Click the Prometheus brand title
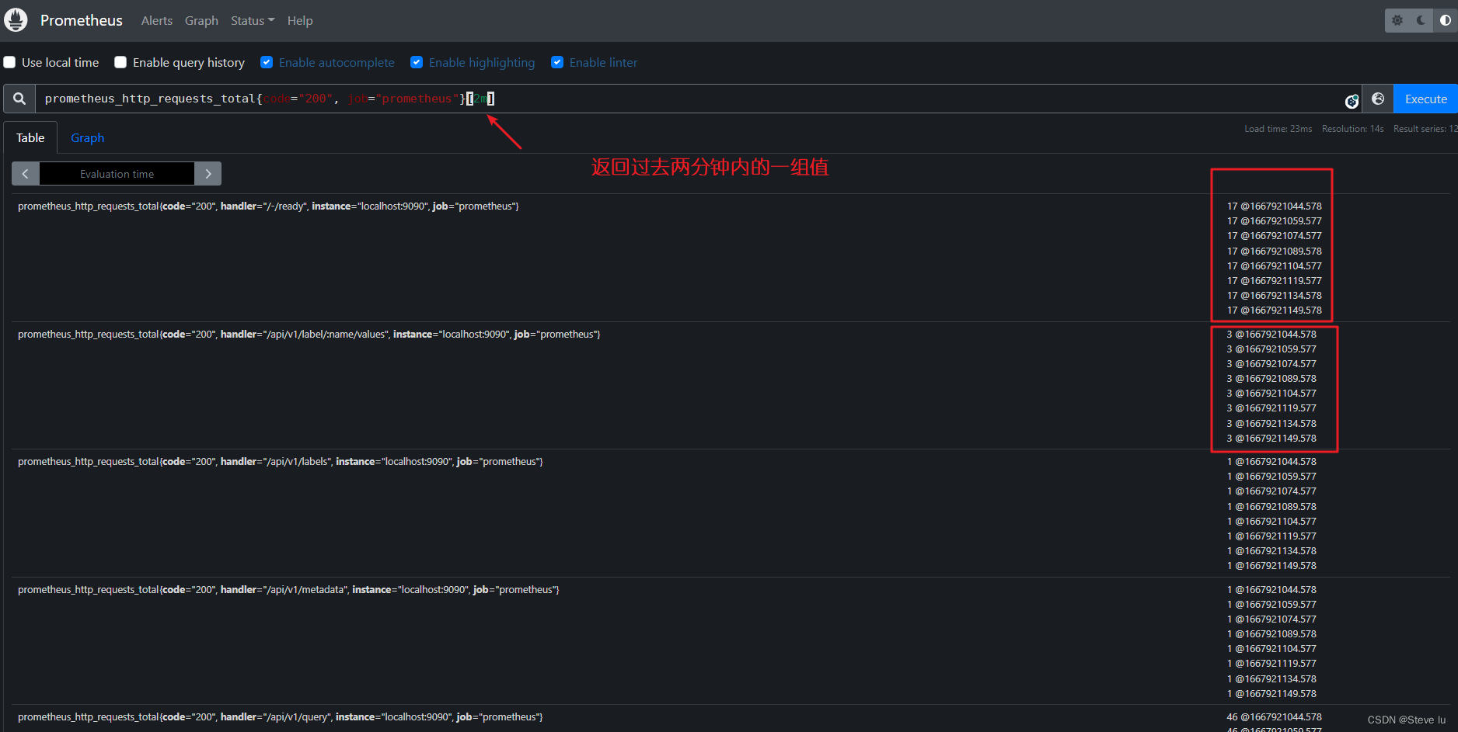This screenshot has height=732, width=1458. tap(82, 20)
